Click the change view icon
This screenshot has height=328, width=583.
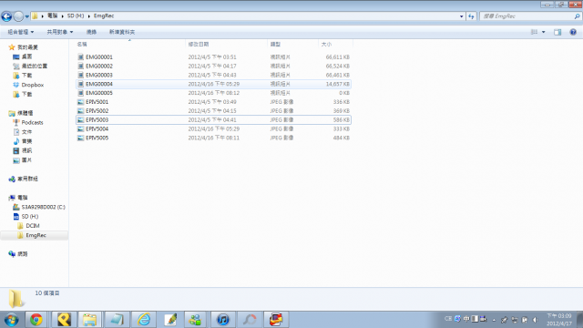click(x=535, y=32)
